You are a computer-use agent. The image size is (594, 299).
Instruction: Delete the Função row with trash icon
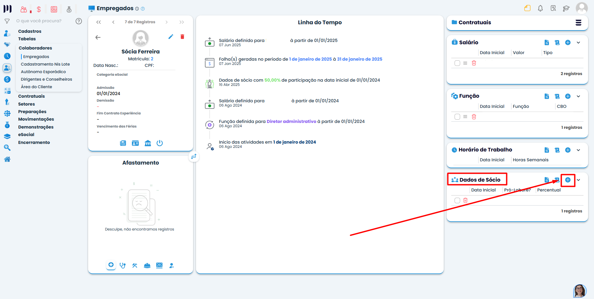474,117
